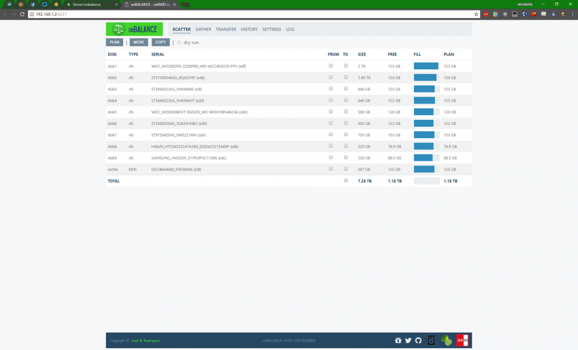Click the green limes icon in footer

446,340
